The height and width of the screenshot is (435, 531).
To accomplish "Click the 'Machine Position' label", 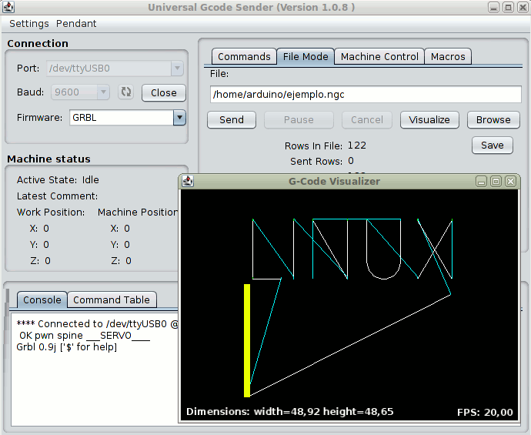I will coord(139,212).
